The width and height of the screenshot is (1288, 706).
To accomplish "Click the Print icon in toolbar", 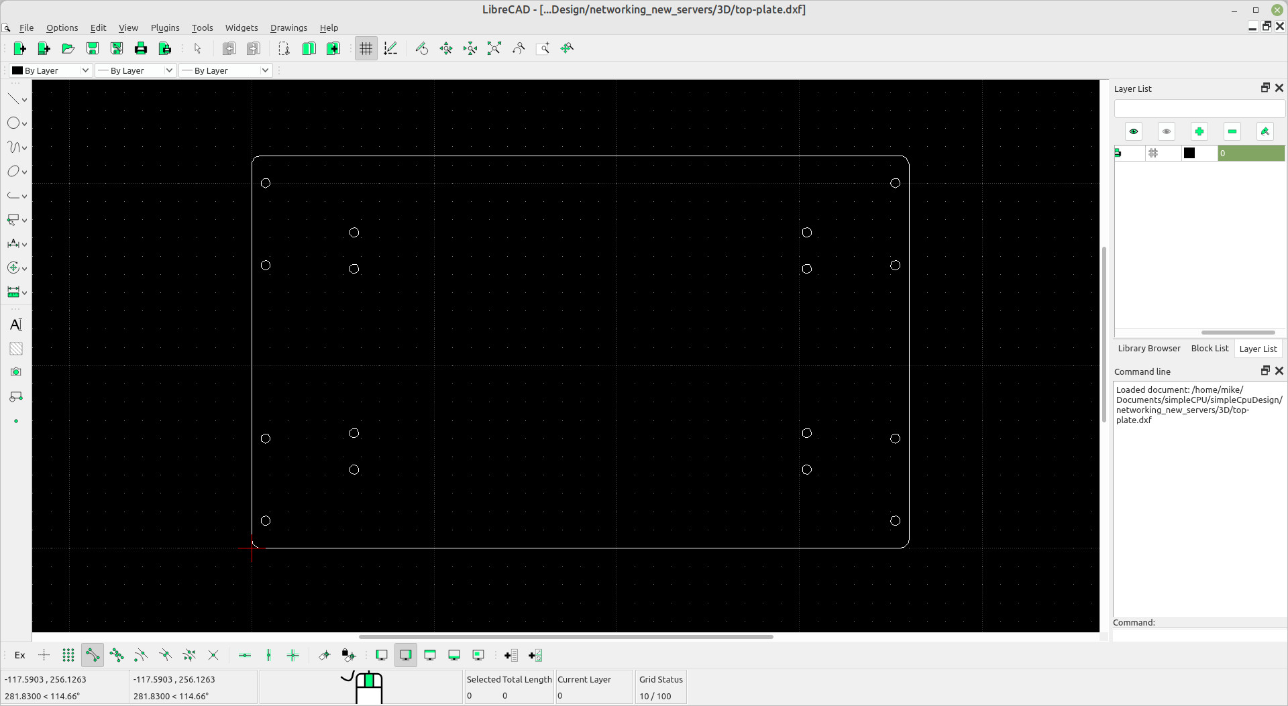I will click(x=140, y=48).
